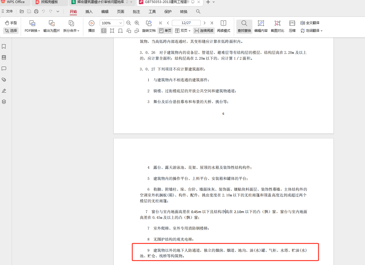Click the 输出为图片 tool
The image size is (365, 265).
pyautogui.click(x=52, y=27)
